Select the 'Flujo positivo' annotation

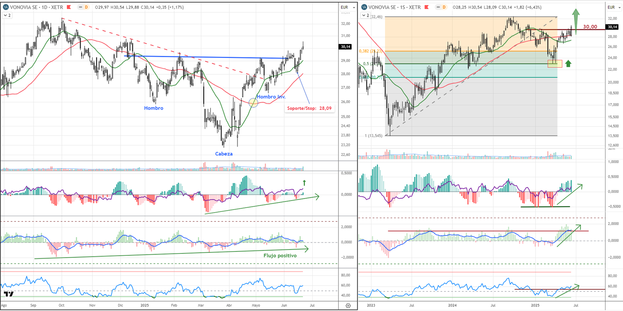pyautogui.click(x=280, y=255)
